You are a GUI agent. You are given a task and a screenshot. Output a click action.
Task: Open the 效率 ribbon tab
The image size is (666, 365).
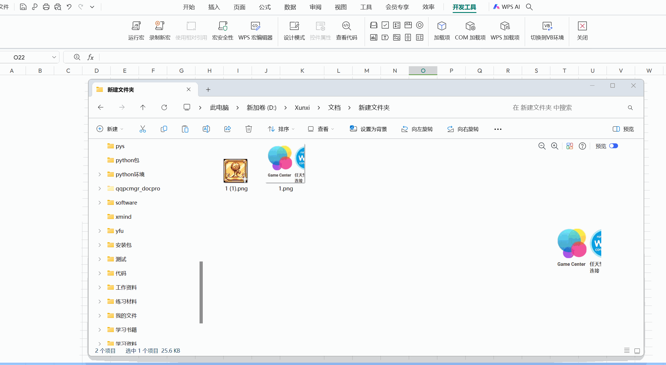[428, 7]
